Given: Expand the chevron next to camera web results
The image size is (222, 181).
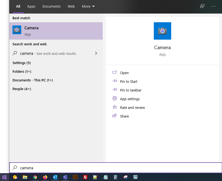Looking at the screenshot, I should point(96,53).
